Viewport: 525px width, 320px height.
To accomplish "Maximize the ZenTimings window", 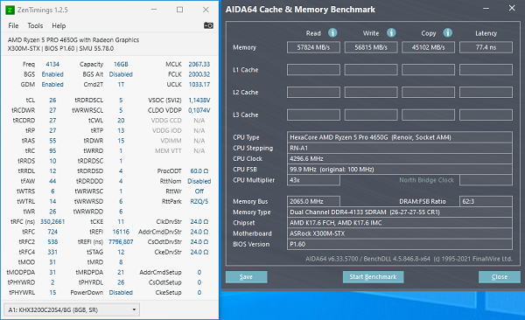I will (x=179, y=10).
